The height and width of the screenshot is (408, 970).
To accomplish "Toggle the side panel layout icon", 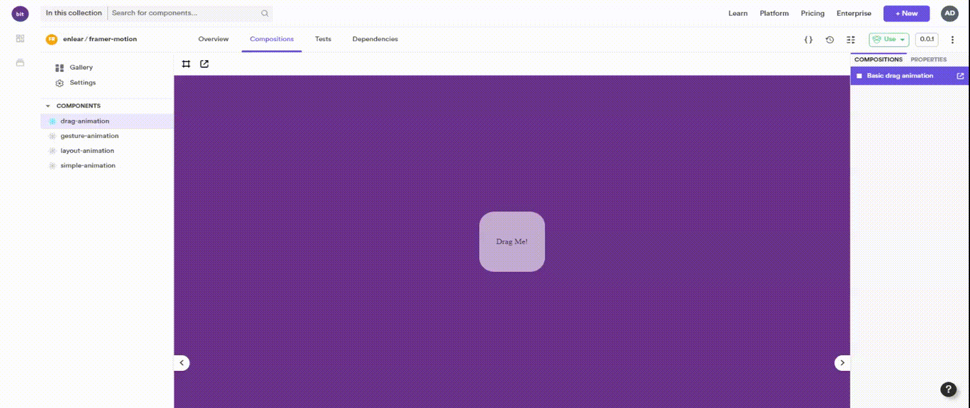I will tap(850, 40).
